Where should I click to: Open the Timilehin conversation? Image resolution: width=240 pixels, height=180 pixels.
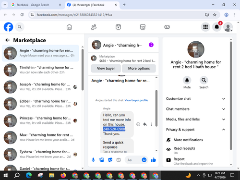40,70
